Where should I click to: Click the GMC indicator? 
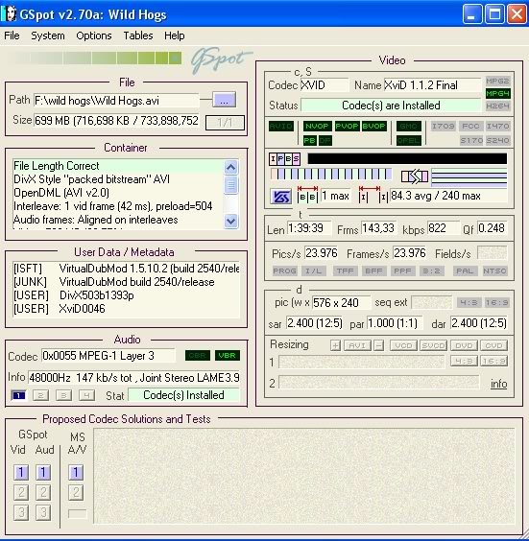tap(408, 126)
